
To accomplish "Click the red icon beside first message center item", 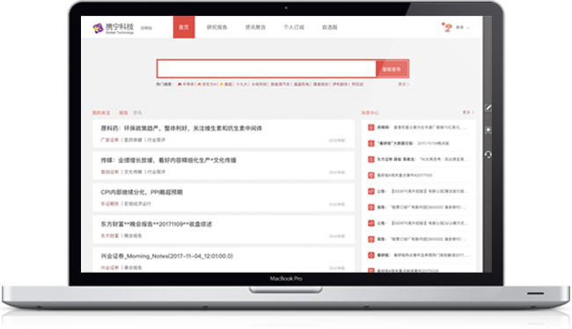I will [x=371, y=128].
